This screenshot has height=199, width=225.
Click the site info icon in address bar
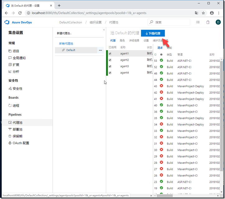28,13
